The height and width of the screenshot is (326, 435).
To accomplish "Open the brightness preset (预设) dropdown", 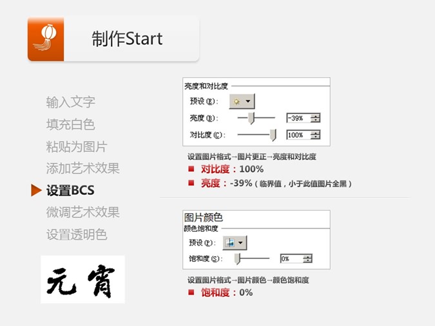I will tap(242, 102).
